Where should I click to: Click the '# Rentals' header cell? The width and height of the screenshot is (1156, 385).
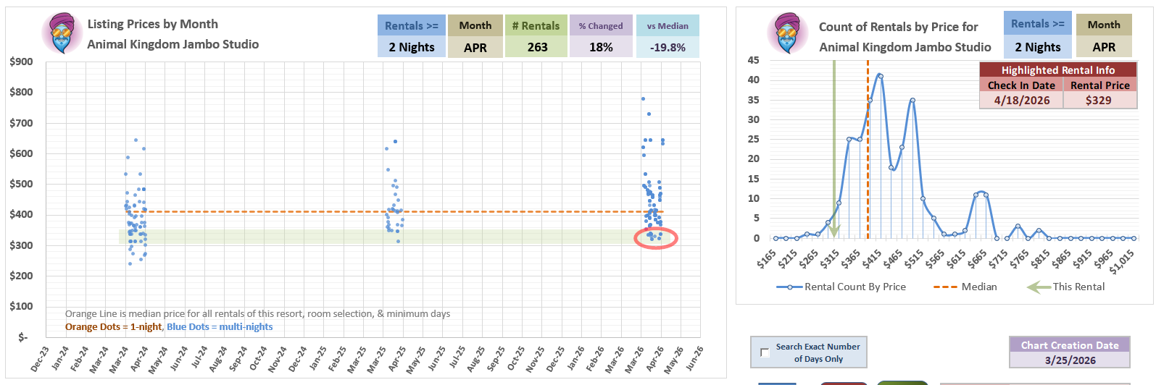[536, 25]
